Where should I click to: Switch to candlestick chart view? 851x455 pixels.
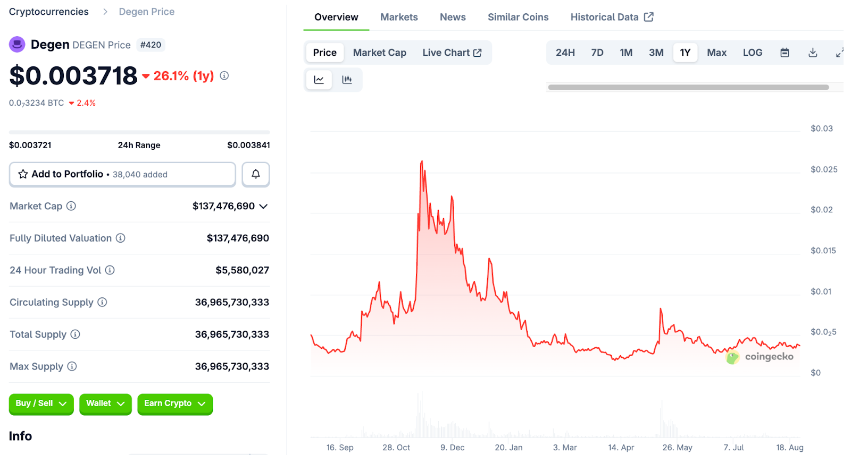coord(347,80)
